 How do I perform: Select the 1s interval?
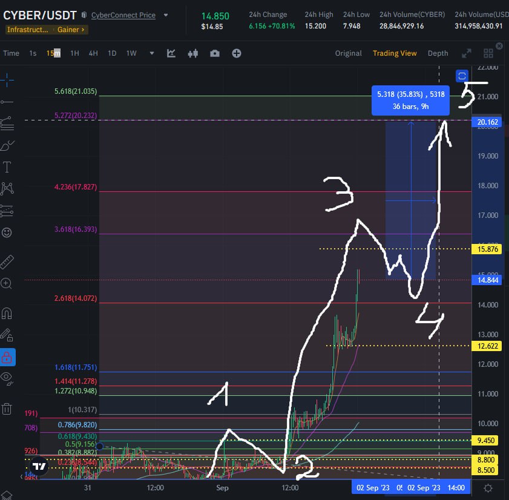click(x=33, y=53)
